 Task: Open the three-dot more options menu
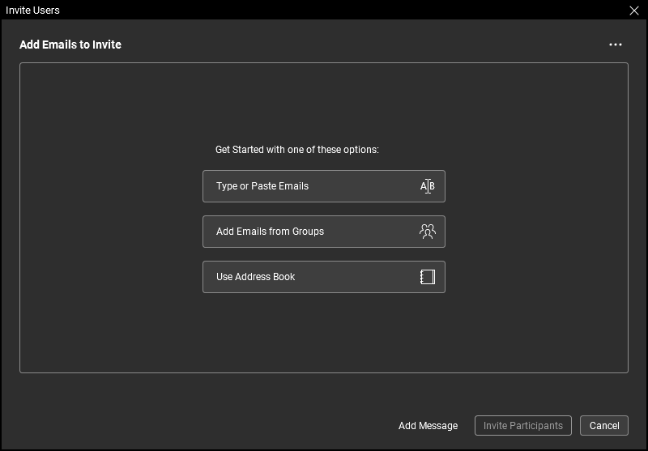click(x=616, y=45)
